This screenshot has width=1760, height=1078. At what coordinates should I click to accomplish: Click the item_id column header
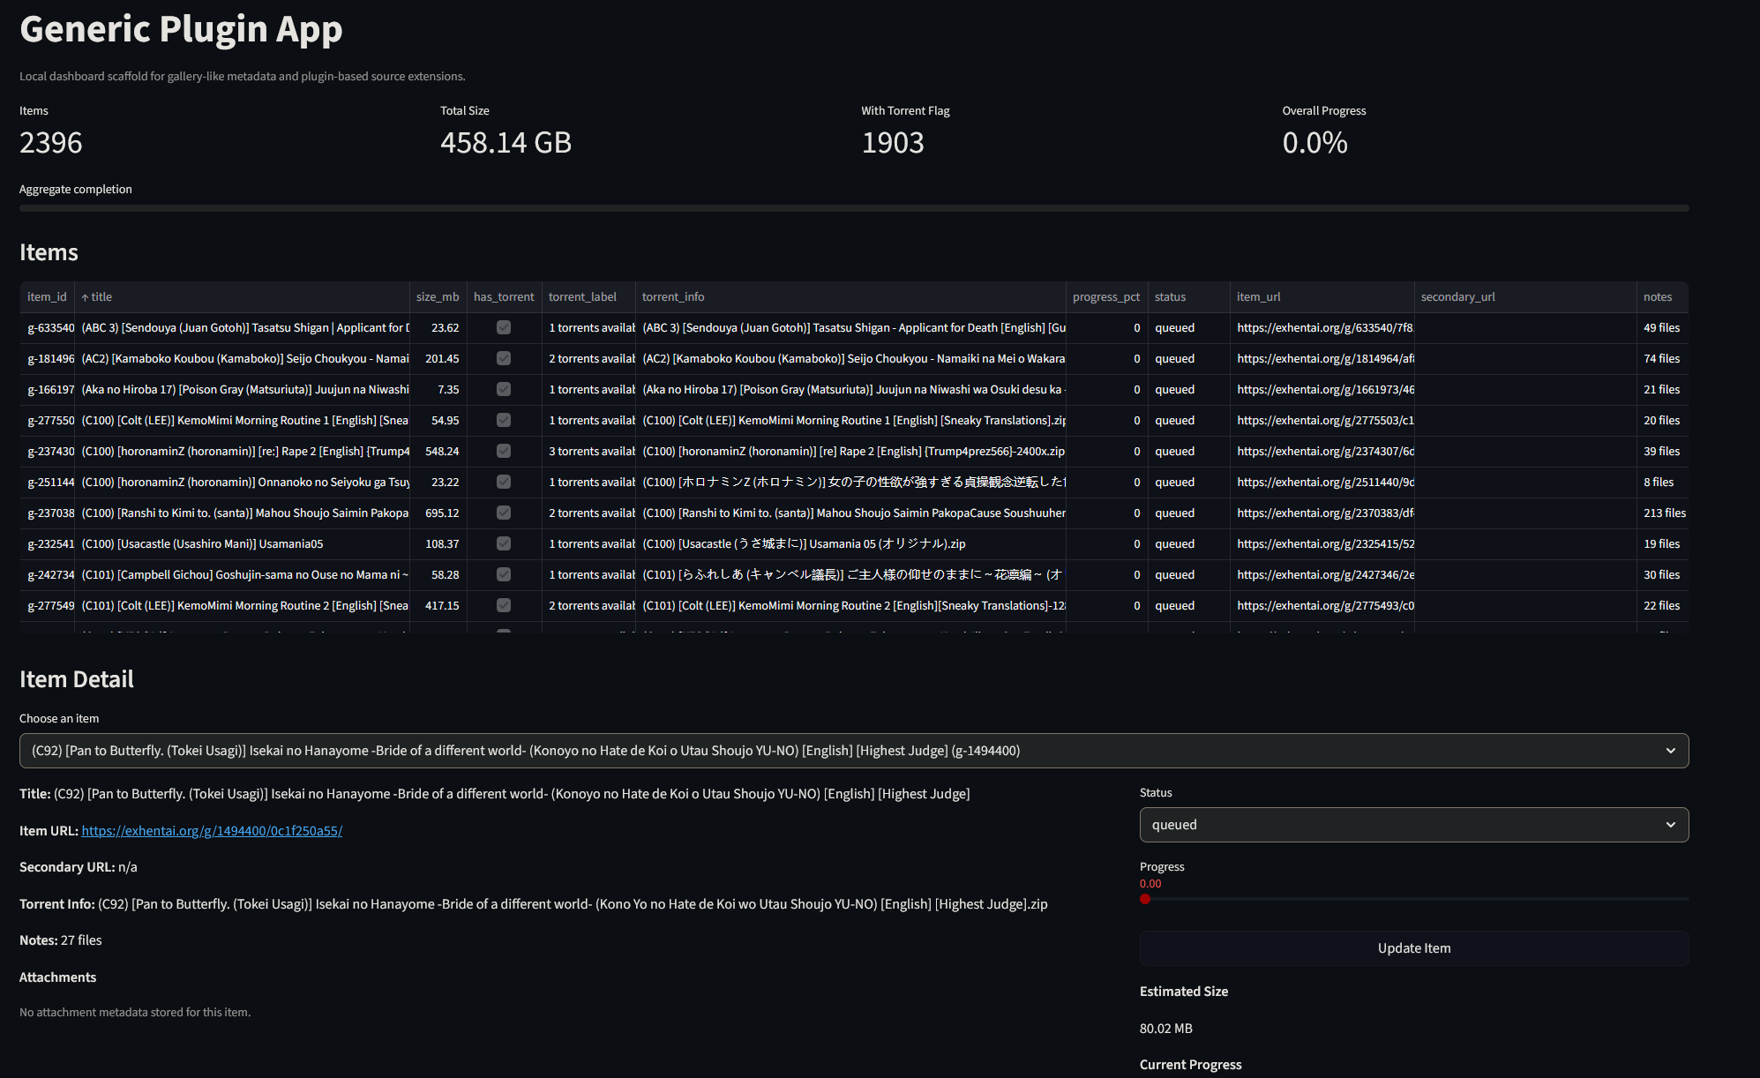pyautogui.click(x=47, y=297)
